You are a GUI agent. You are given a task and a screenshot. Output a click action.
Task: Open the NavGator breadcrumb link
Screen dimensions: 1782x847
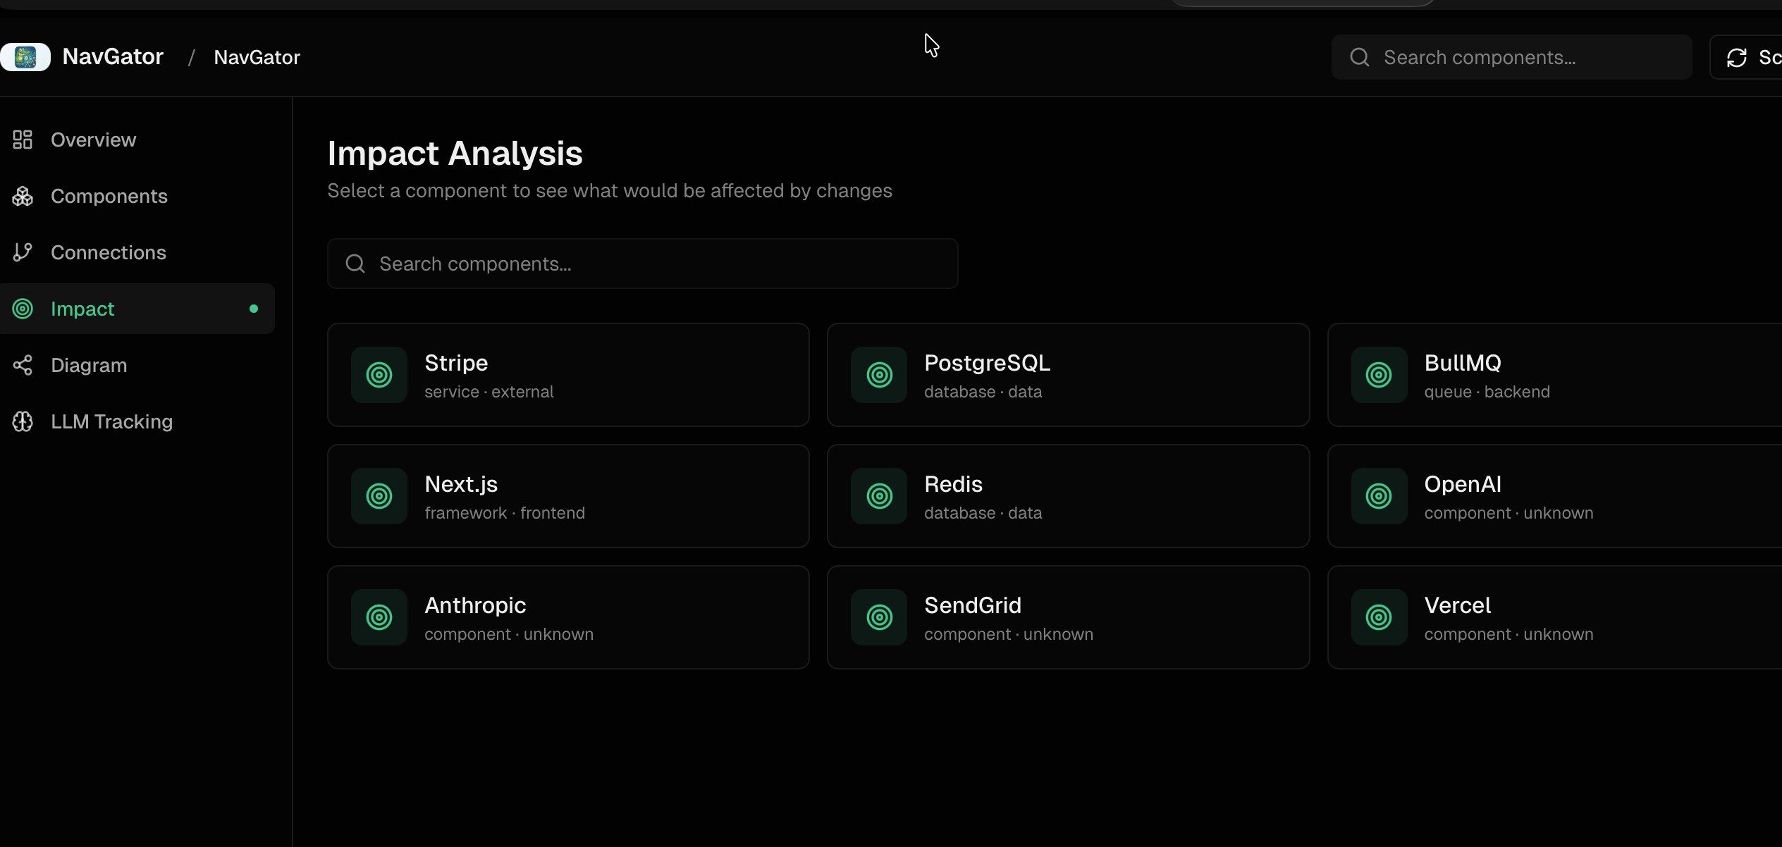(x=257, y=56)
